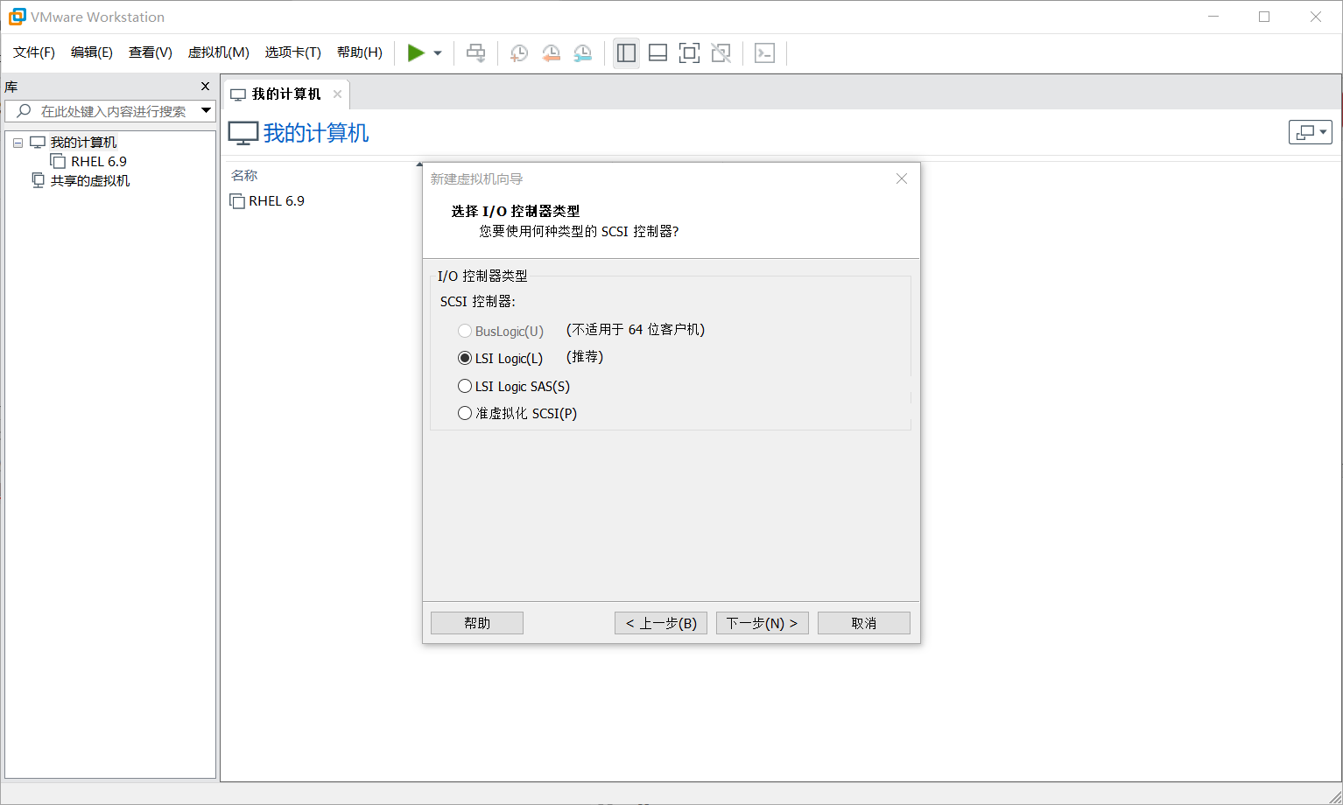Collapse the 我的计算机 tree node
1343x805 pixels.
(x=17, y=142)
